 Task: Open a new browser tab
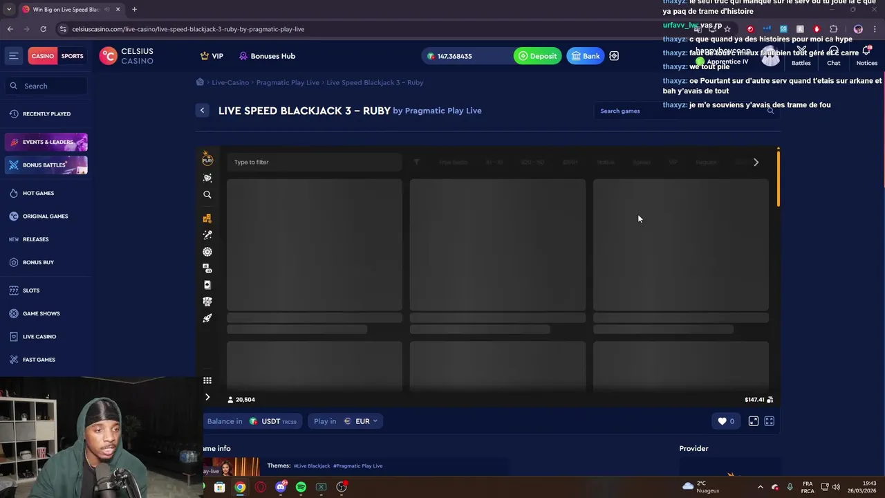[x=134, y=9]
